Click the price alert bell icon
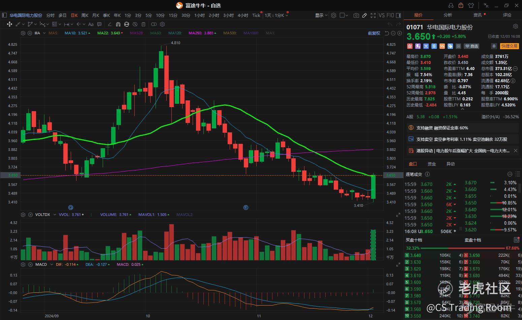Image resolution: width=522 pixels, height=320 pixels. coord(494,46)
